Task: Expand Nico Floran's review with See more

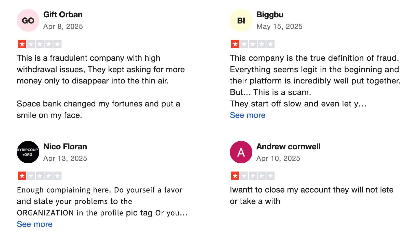Action: point(35,224)
